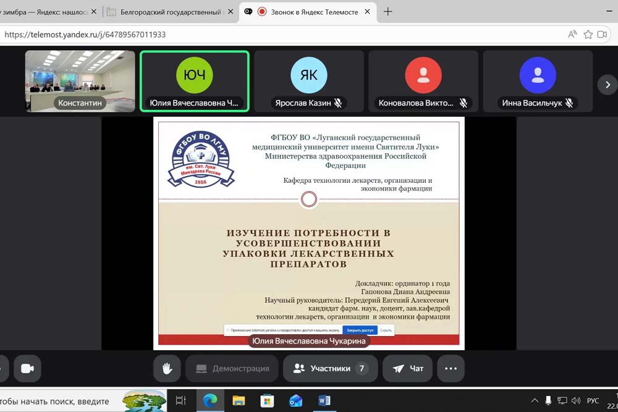
Task: Click microphone icon in system tray
Action: pos(548,401)
